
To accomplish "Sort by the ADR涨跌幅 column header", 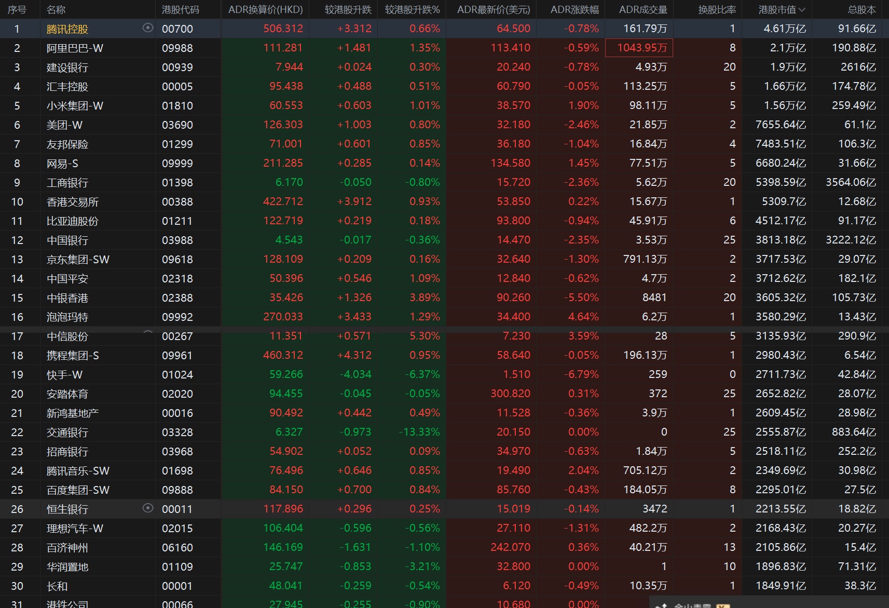I will (574, 10).
